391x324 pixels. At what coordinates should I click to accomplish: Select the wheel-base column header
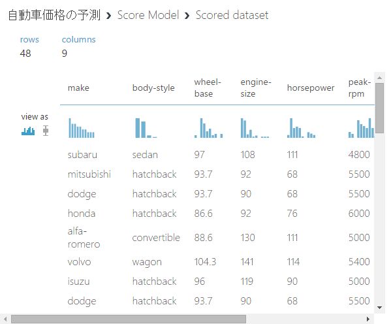pyautogui.click(x=208, y=88)
